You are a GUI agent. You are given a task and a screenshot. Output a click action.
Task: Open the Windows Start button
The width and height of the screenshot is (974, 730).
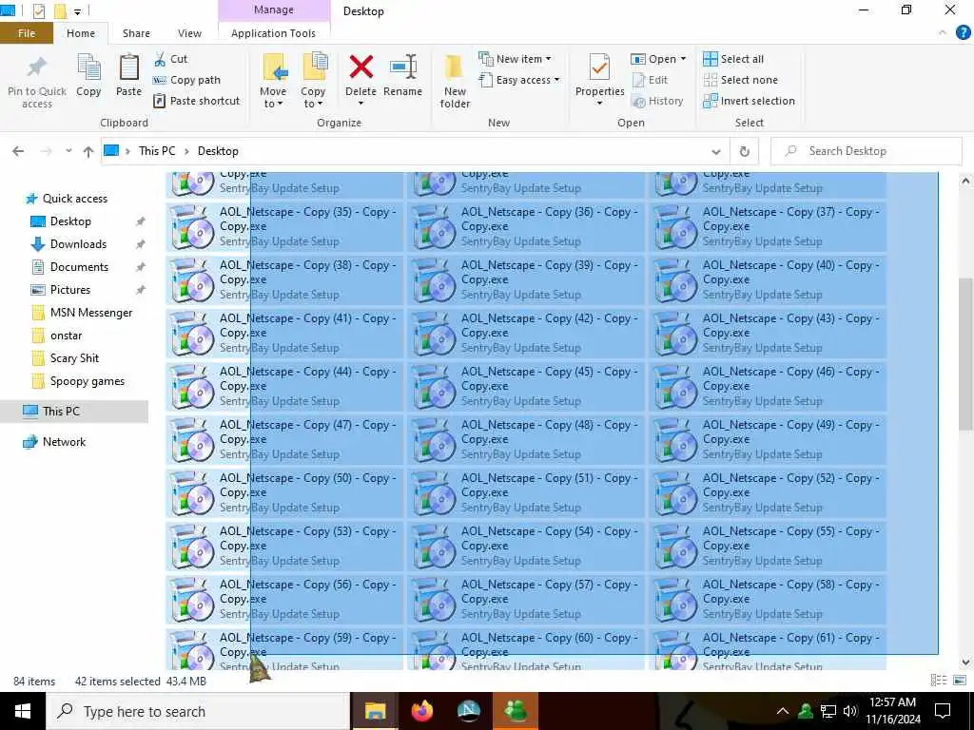tap(23, 711)
